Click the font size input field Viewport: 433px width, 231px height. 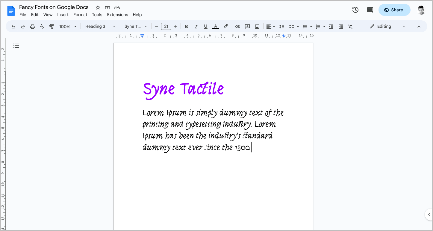pyautogui.click(x=166, y=26)
